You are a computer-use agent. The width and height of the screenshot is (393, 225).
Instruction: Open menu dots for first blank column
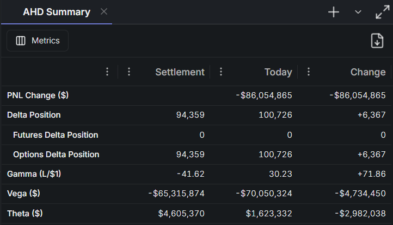tap(107, 72)
